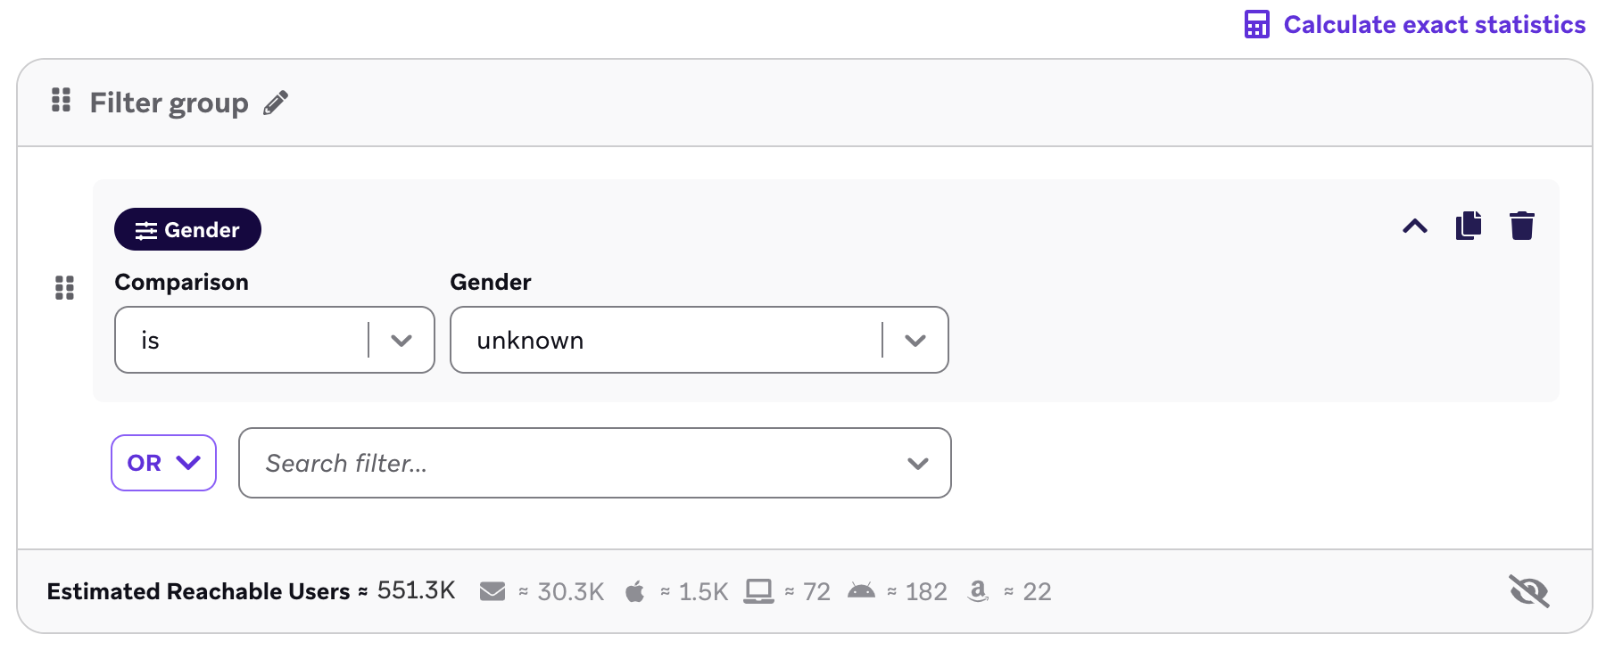This screenshot has height=651, width=1606.
Task: Edit the Filter group name with pencil icon
Action: pos(276,103)
